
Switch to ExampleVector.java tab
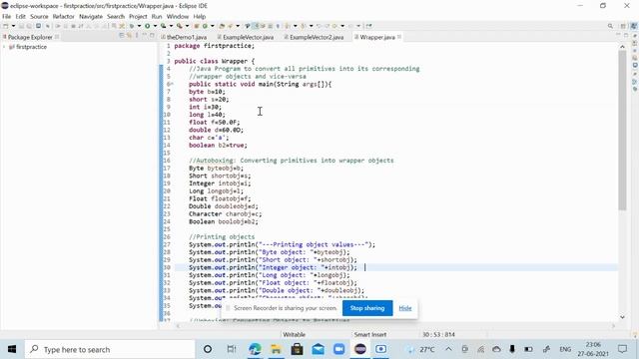coord(248,37)
